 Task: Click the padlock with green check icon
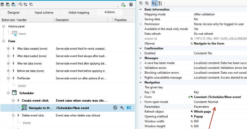[123, 5]
